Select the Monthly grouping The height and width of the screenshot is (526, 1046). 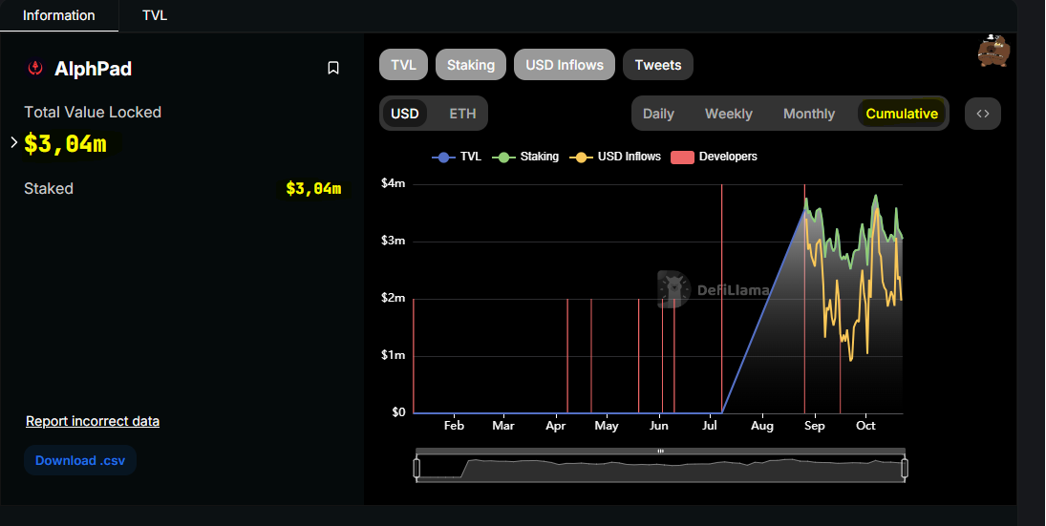coord(808,114)
